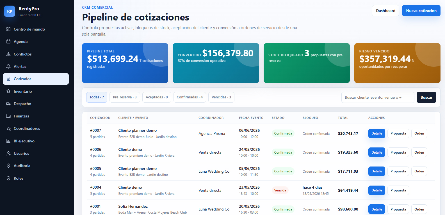Show Confirmadas · 4 quotes

click(x=190, y=97)
